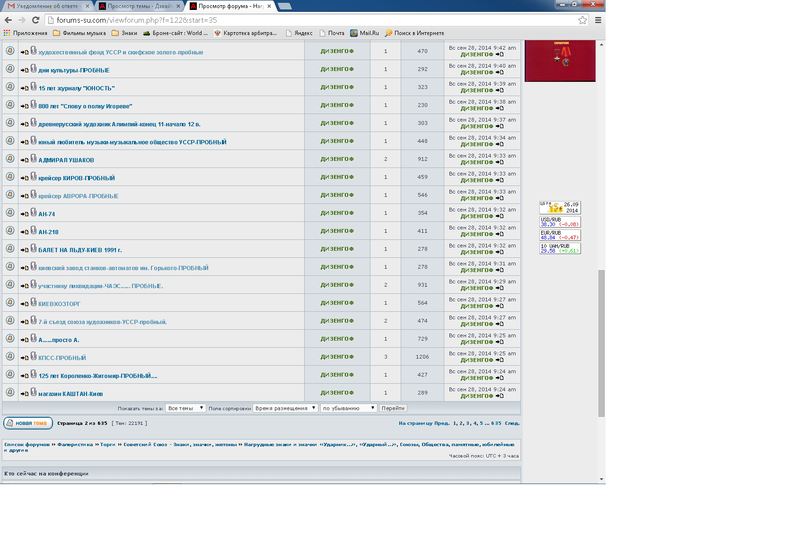Reload the page with refresh icon

click(35, 20)
